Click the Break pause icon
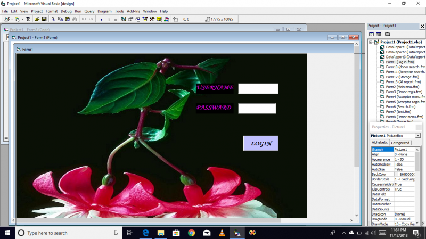The width and height of the screenshot is (426, 239). pos(109,19)
